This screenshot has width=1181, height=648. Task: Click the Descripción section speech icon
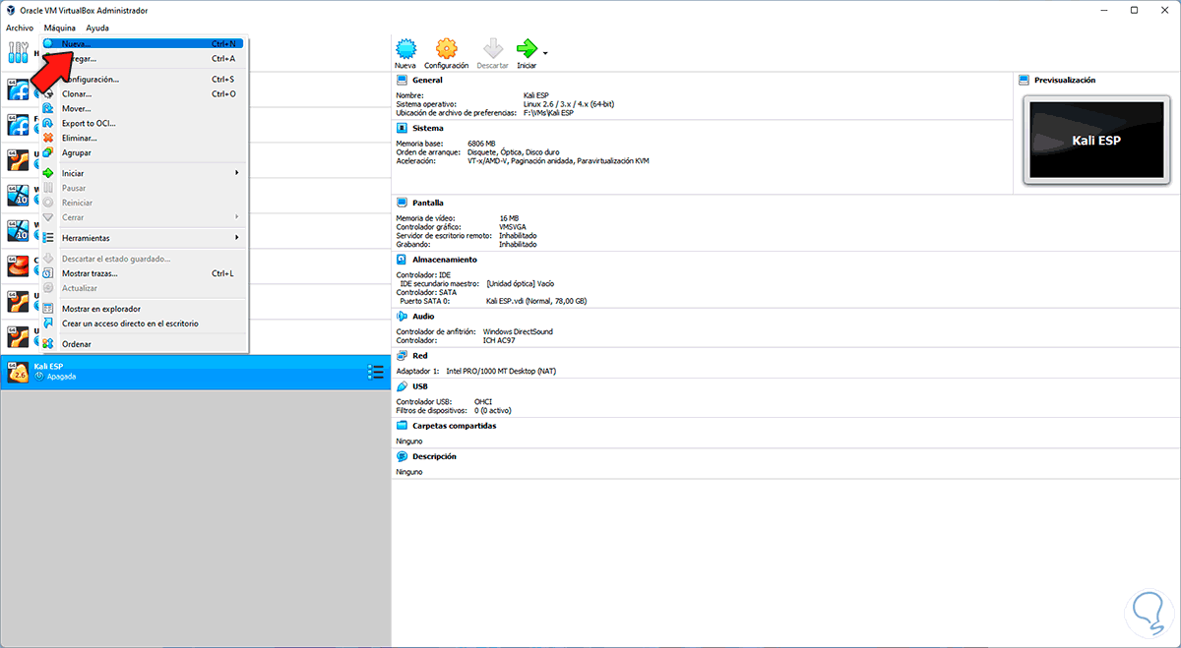click(402, 456)
